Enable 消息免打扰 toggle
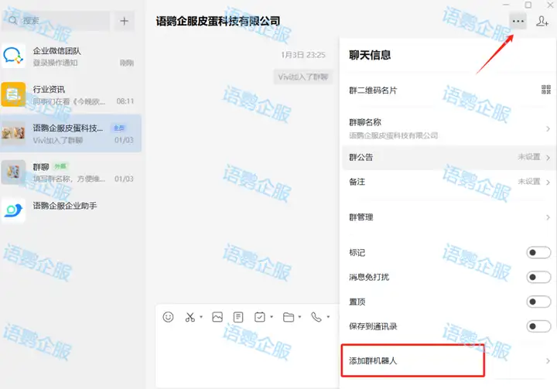The height and width of the screenshot is (389, 557). (x=538, y=277)
